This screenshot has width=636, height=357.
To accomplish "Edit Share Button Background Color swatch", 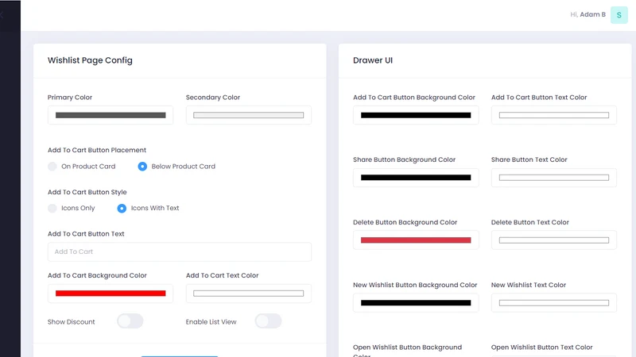I will pyautogui.click(x=416, y=178).
